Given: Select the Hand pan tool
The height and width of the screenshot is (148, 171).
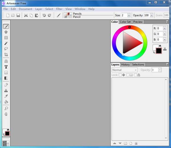Looking at the screenshot, I should pyautogui.click(x=6, y=114).
